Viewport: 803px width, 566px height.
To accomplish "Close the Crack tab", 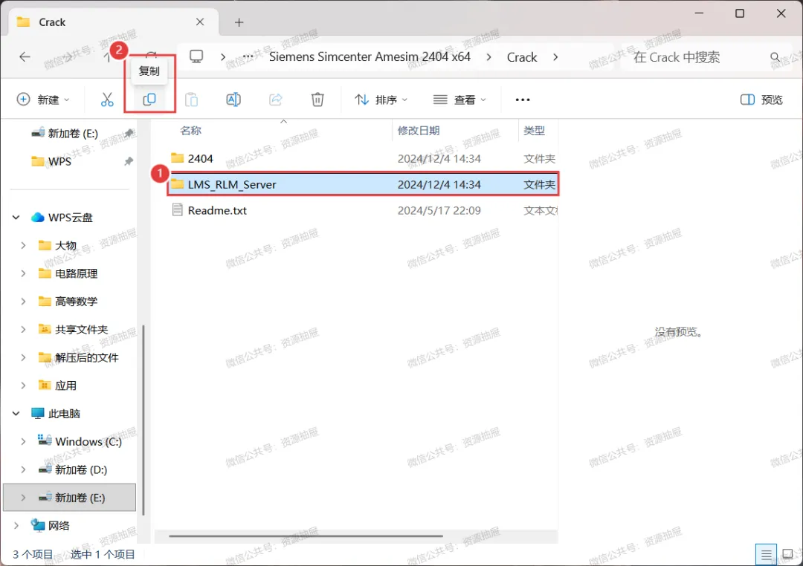I will [x=200, y=22].
